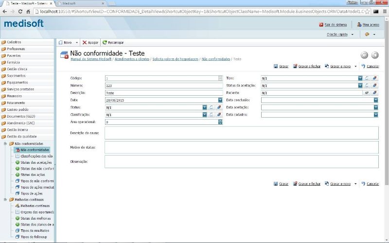Create new Status da aceitação icon

click(x=367, y=86)
